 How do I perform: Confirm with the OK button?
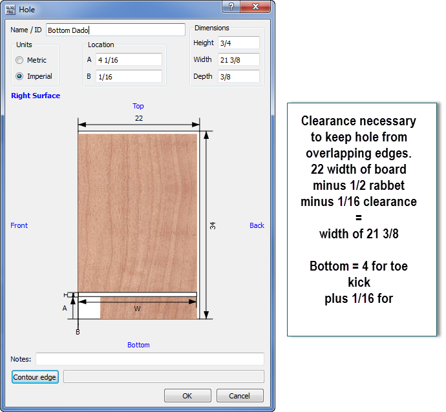coord(187,395)
